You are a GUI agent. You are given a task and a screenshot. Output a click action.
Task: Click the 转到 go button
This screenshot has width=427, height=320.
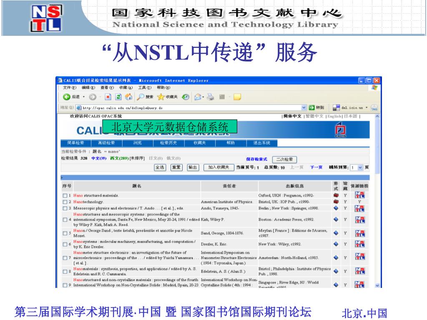(317, 108)
